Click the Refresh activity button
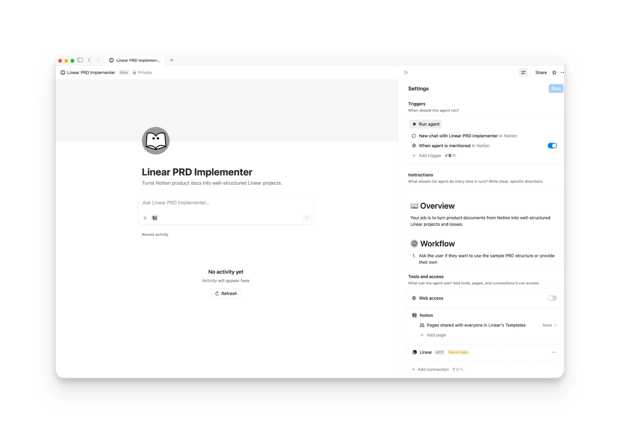Image resolution: width=620 pixels, height=434 pixels. [226, 294]
